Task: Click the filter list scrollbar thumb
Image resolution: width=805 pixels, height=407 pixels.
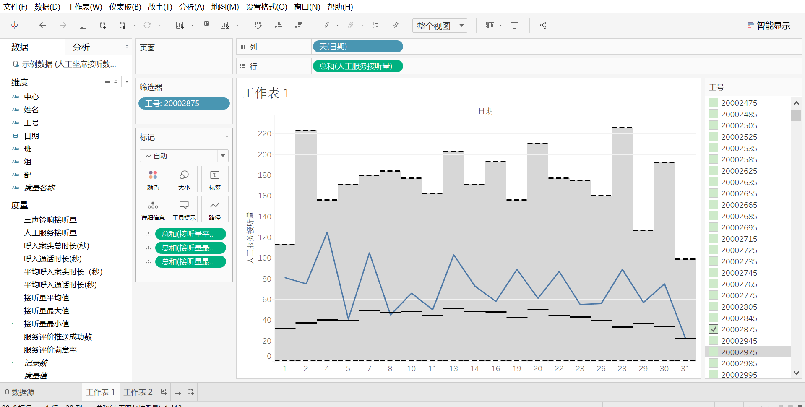Action: [796, 115]
